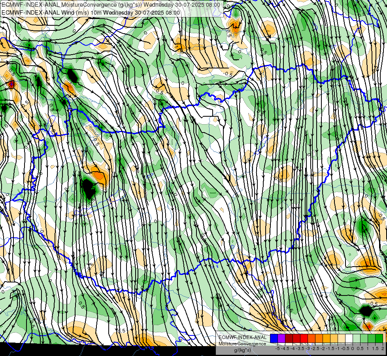
Task: Click the -4 legend tick label
Action: [x=293, y=348]
